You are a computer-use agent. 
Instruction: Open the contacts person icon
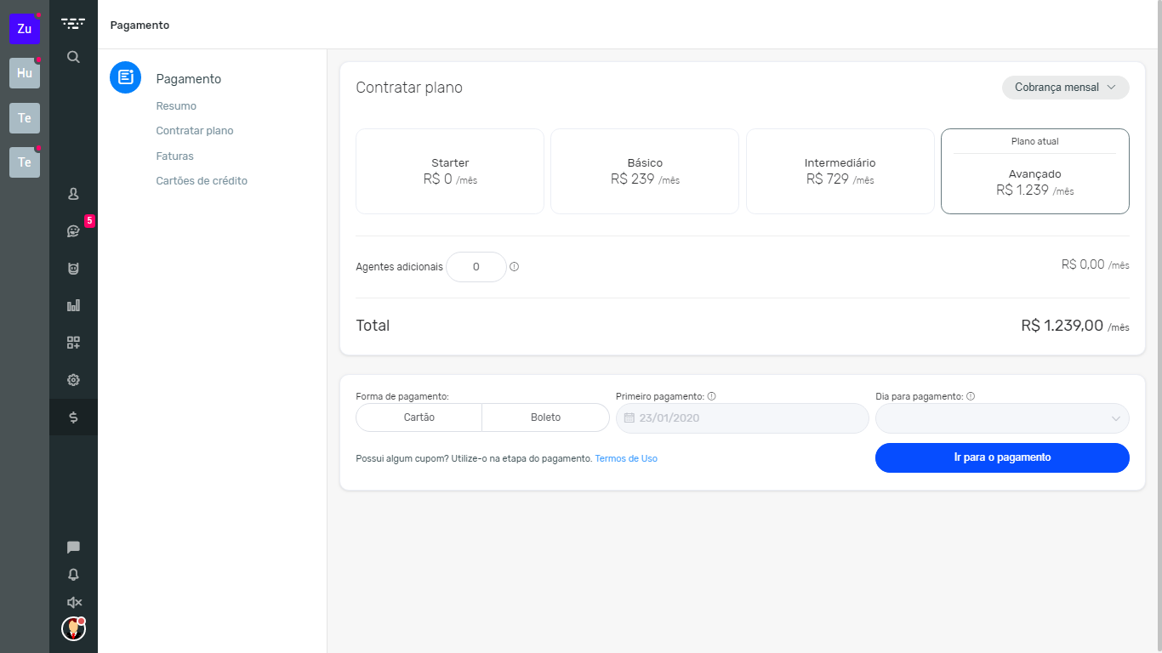[73, 194]
